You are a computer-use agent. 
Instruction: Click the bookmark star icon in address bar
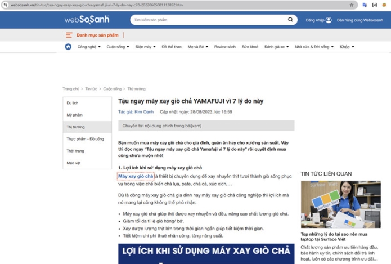(352, 5)
